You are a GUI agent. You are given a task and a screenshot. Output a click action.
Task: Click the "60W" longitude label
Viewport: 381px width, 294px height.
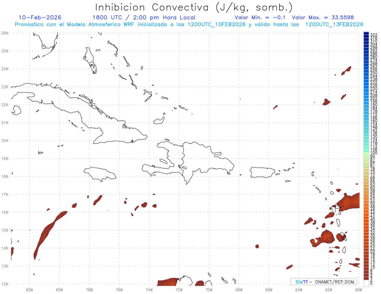(358, 289)
